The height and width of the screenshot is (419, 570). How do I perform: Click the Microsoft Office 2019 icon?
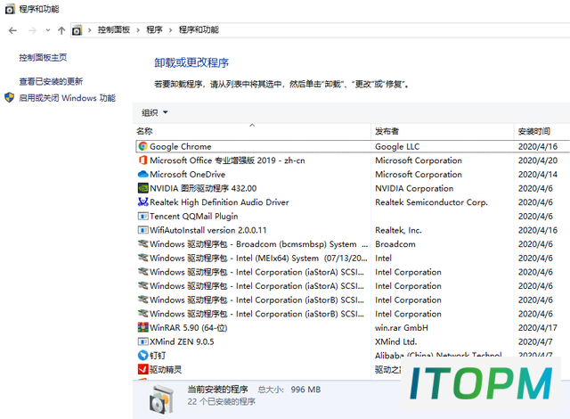[x=142, y=160]
